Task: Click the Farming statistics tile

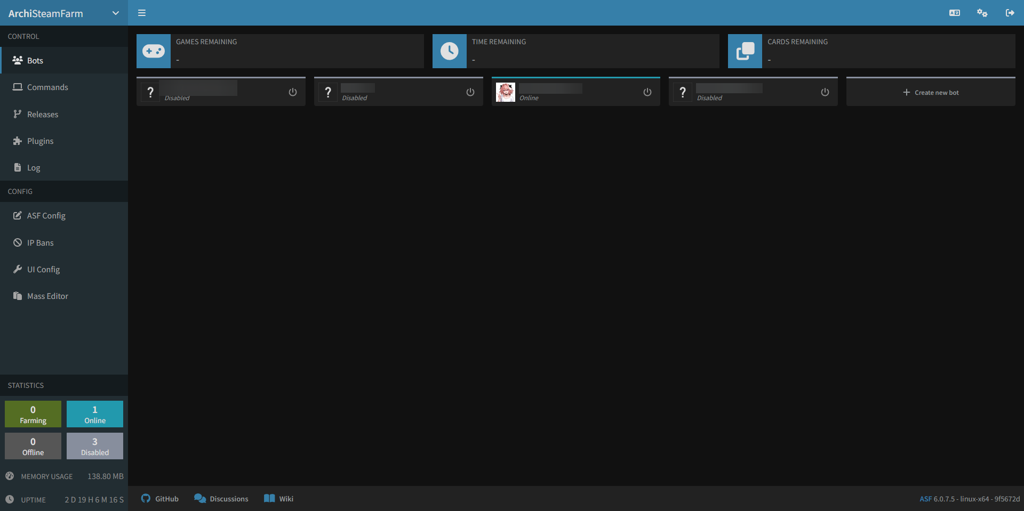Action: (x=33, y=414)
